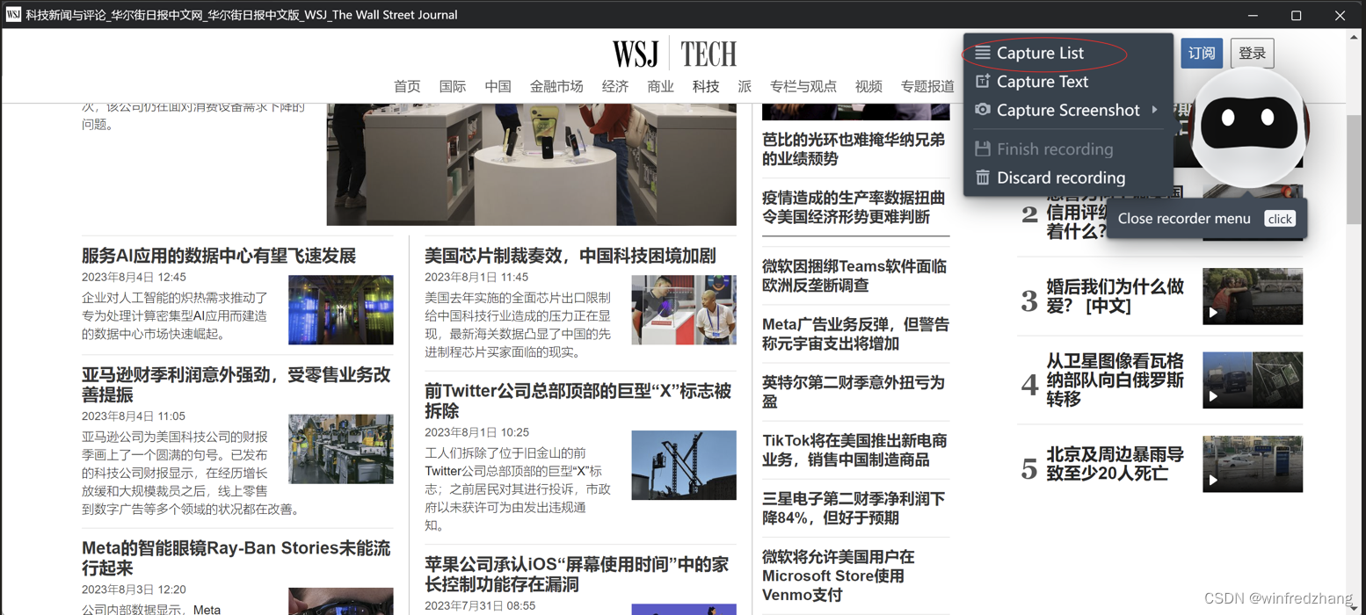Open the 金融市场 navigation tab
This screenshot has height=615, width=1366.
(556, 86)
